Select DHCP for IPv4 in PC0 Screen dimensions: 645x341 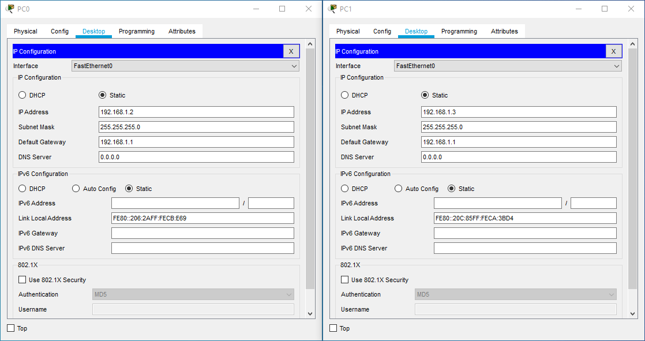point(22,95)
